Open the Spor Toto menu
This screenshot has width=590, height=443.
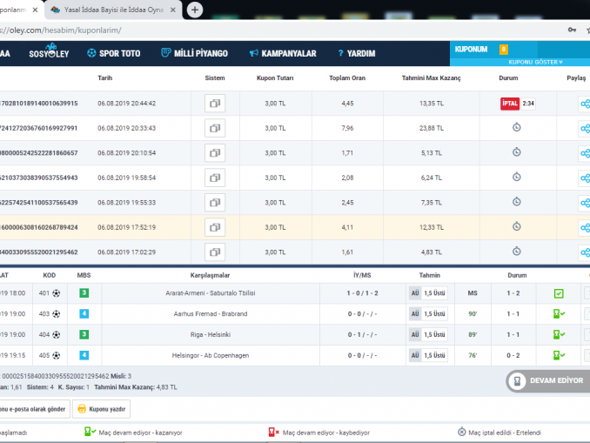tap(113, 53)
